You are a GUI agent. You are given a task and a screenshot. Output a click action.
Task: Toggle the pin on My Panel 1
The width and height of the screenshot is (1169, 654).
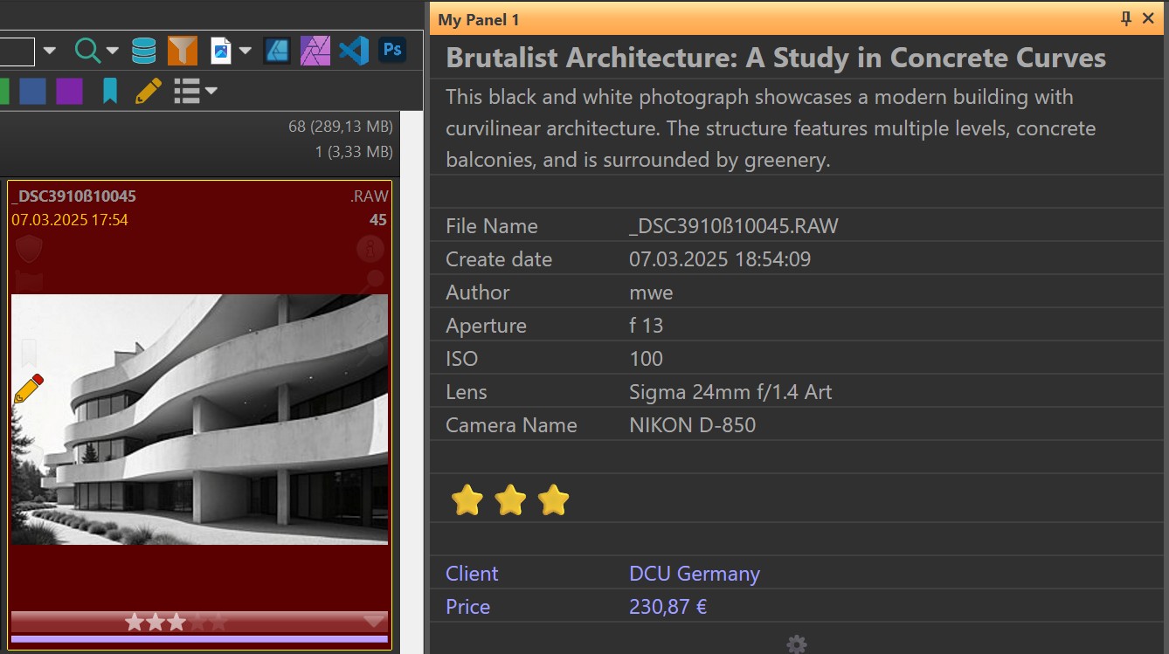pyautogui.click(x=1126, y=18)
